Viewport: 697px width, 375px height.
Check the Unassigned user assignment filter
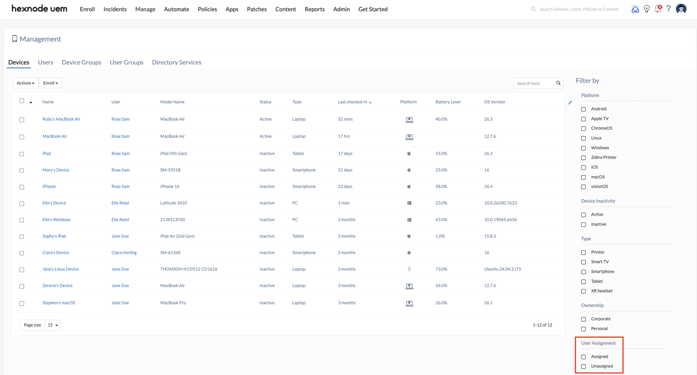pyautogui.click(x=583, y=366)
